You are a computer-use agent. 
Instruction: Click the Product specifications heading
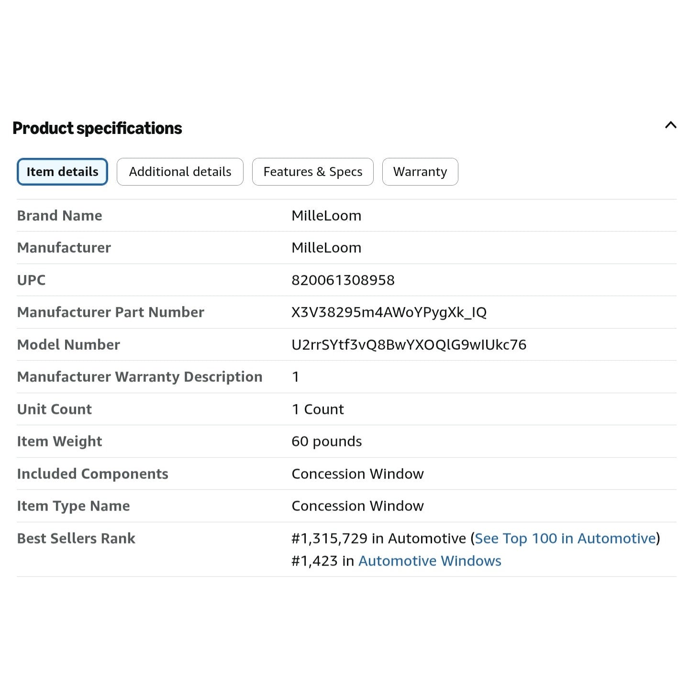click(97, 128)
